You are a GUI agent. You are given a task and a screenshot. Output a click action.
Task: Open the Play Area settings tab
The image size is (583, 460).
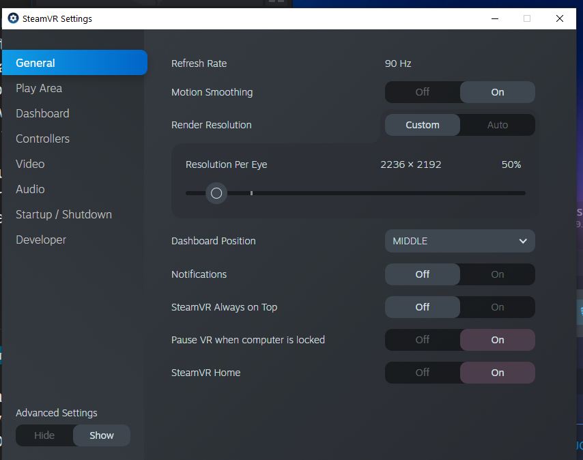click(x=39, y=88)
